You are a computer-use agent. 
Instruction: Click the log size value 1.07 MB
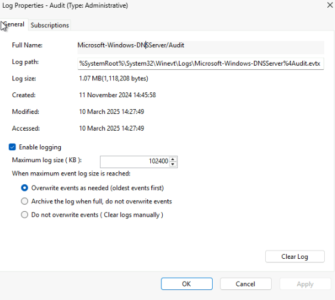[x=113, y=79]
